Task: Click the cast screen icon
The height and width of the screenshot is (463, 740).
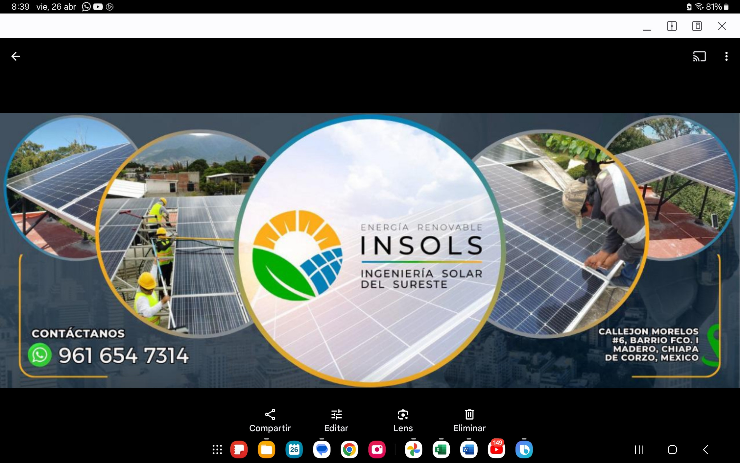Action: pyautogui.click(x=699, y=57)
